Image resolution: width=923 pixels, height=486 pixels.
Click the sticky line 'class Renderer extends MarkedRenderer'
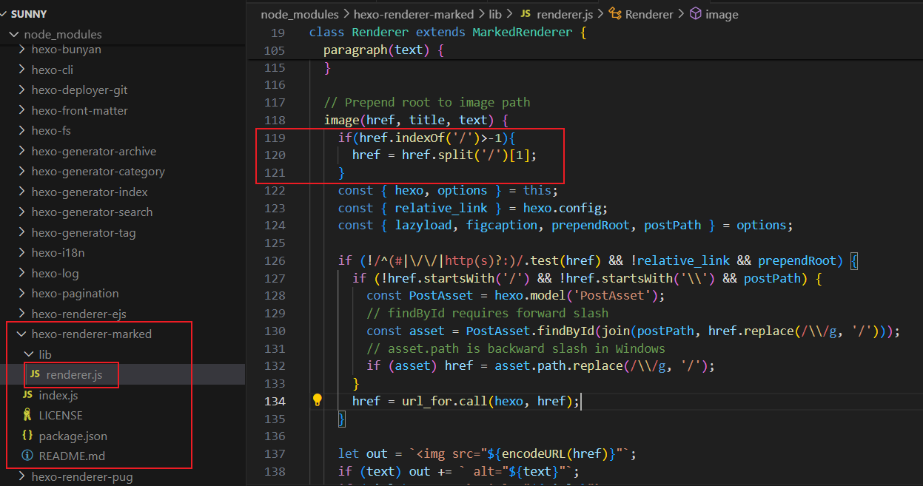tap(448, 33)
